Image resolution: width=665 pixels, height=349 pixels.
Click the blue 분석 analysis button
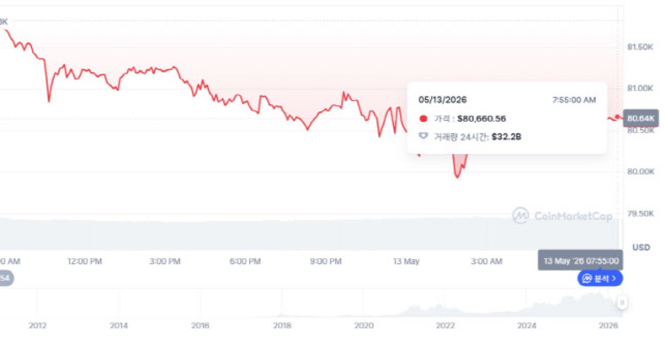point(600,278)
